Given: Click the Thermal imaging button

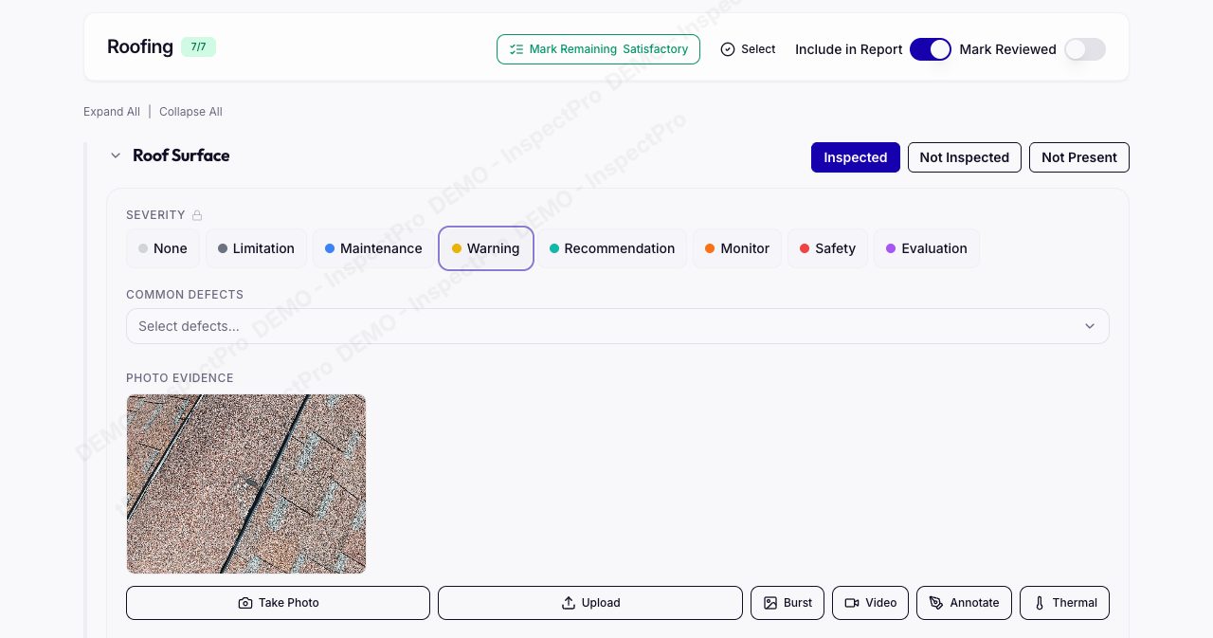Looking at the screenshot, I should (x=1064, y=603).
